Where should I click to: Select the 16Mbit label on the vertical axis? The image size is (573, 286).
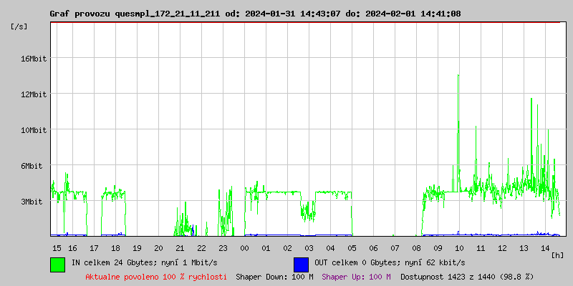coord(34,59)
